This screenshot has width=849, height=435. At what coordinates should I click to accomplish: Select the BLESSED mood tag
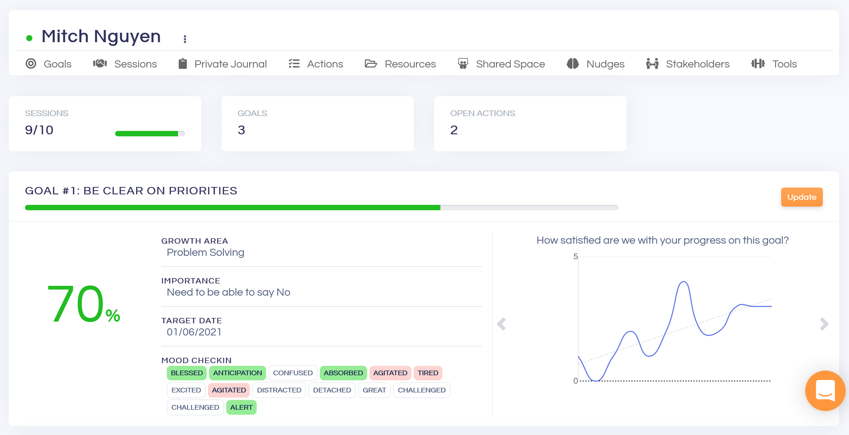186,373
